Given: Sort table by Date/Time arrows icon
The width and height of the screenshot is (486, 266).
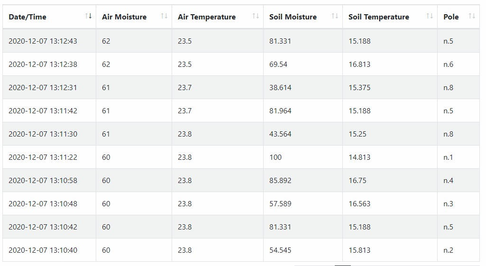Looking at the screenshot, I should 88,16.
